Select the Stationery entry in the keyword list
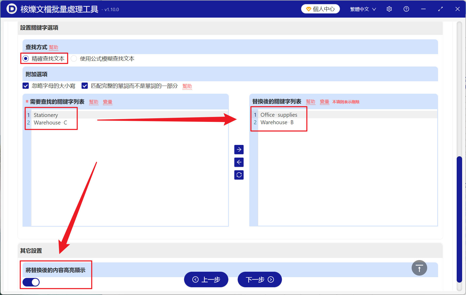The width and height of the screenshot is (466, 295). [x=46, y=115]
